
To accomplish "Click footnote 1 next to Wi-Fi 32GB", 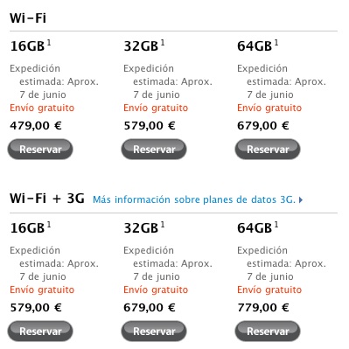I will pyautogui.click(x=163, y=43).
